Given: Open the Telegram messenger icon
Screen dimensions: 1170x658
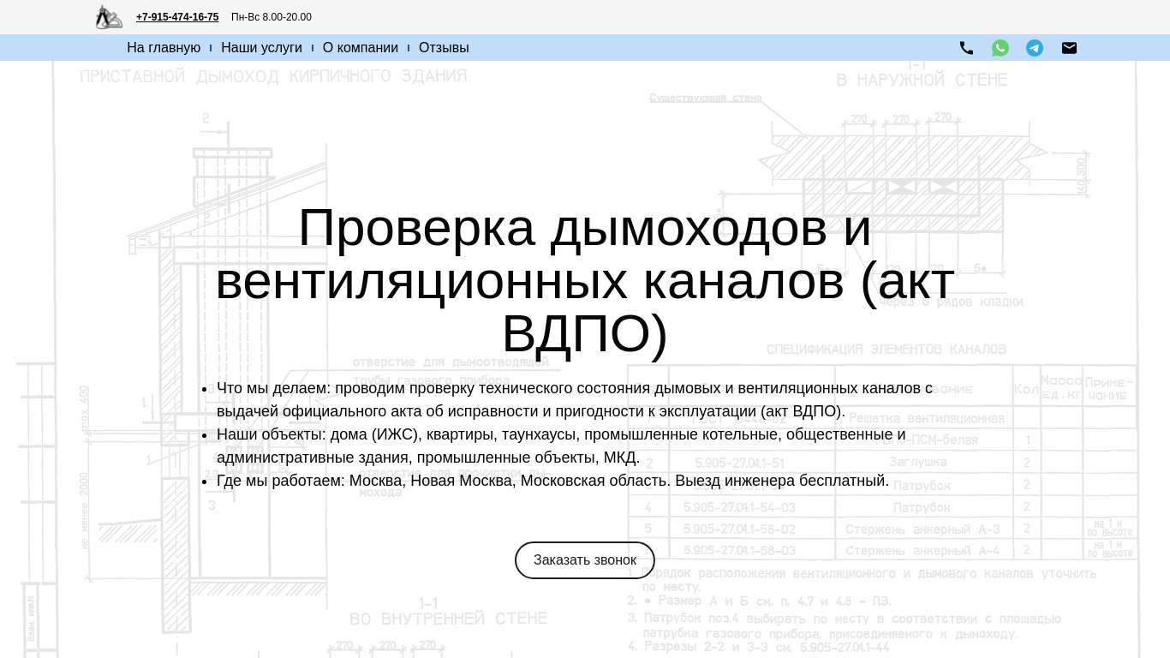Looking at the screenshot, I should pos(1035,48).
